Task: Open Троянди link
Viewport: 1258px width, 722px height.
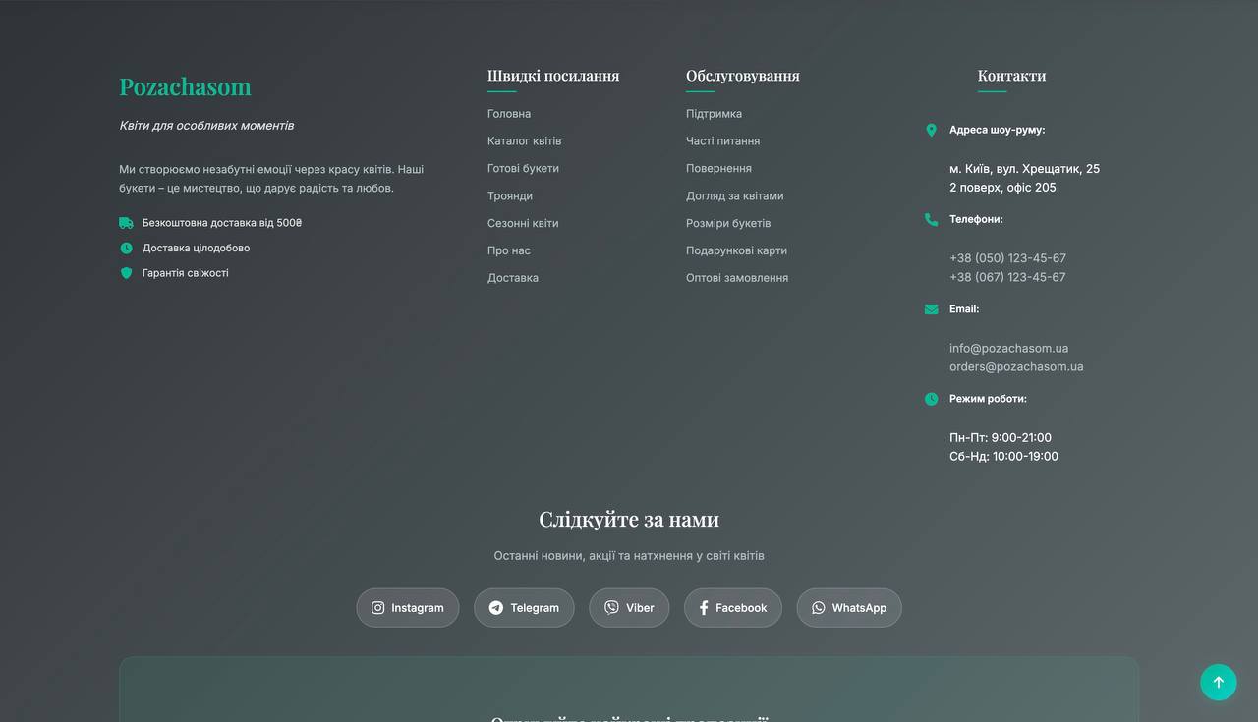Action: point(510,196)
